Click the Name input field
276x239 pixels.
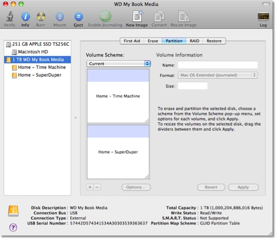click(218, 65)
